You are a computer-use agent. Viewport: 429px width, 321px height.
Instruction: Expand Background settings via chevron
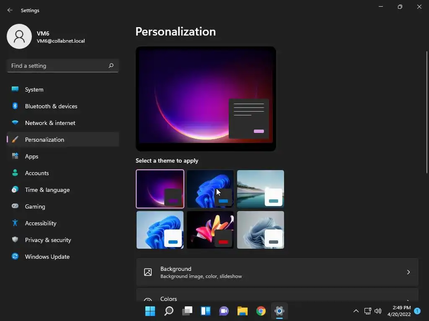coord(408,272)
